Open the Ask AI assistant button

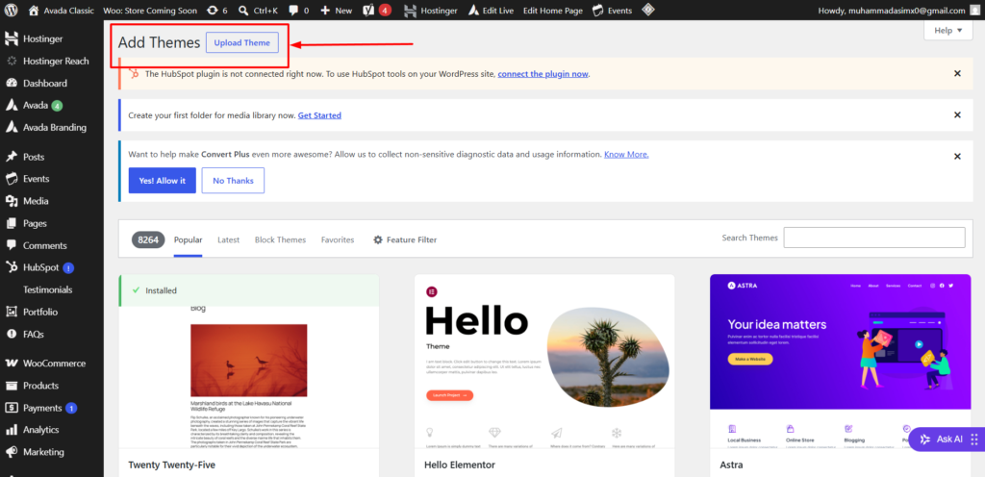pyautogui.click(x=947, y=439)
